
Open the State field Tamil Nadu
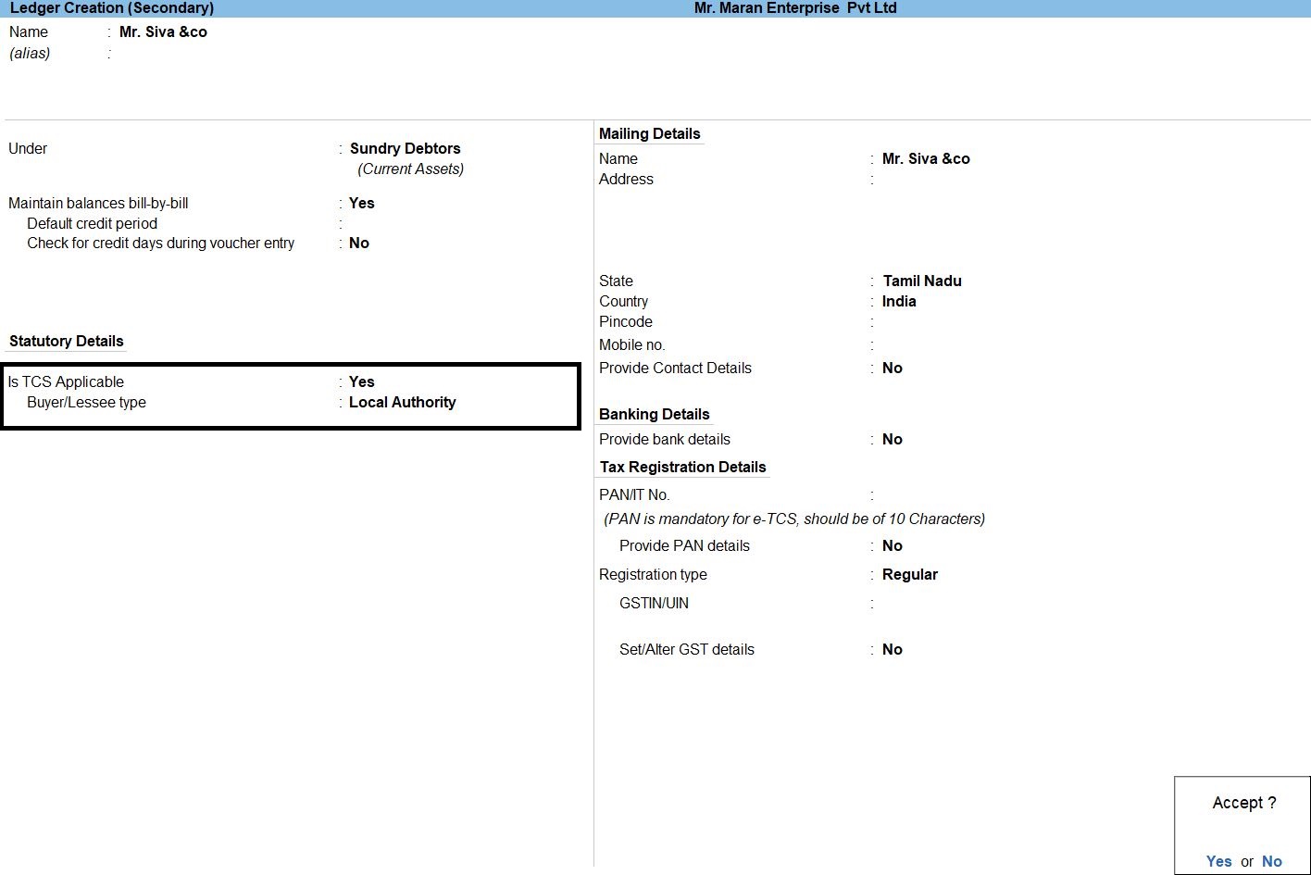(922, 281)
